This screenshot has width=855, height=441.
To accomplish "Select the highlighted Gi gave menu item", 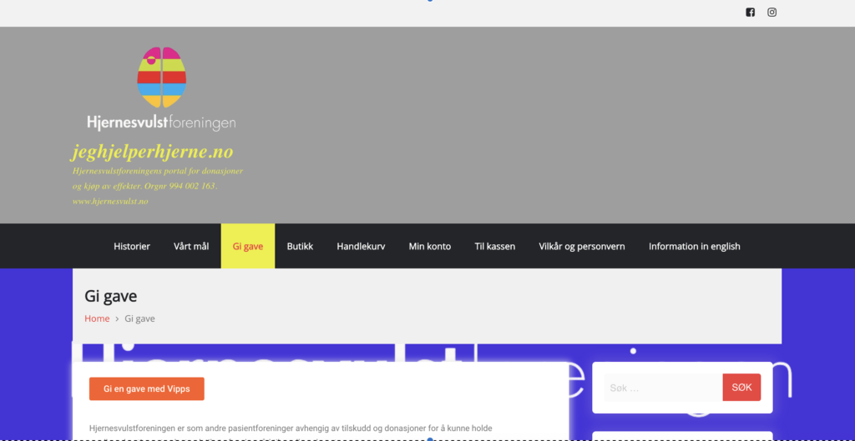I will pyautogui.click(x=248, y=246).
